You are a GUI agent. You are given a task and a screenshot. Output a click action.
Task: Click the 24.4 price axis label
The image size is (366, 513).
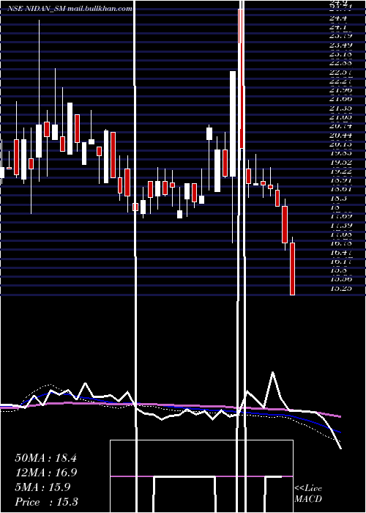[338, 18]
